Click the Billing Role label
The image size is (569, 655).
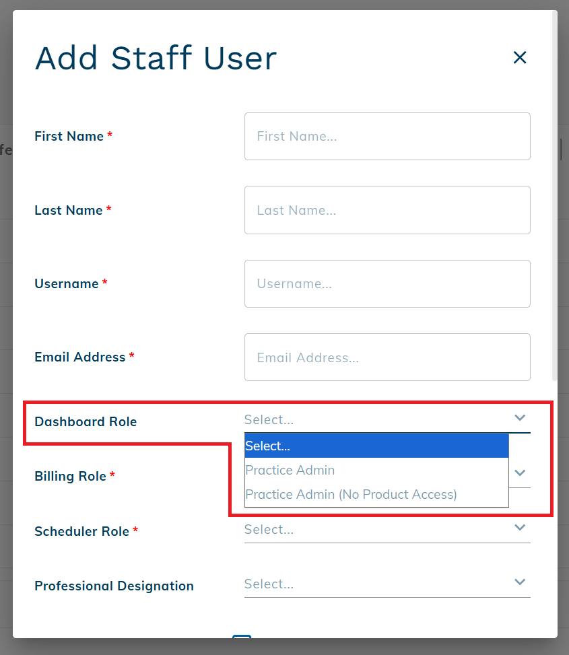click(x=70, y=477)
